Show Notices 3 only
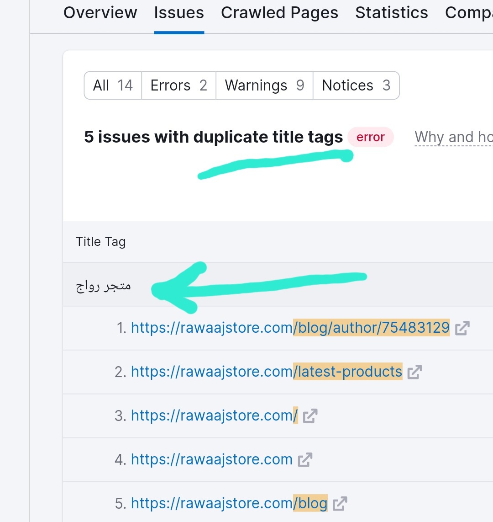 point(356,85)
